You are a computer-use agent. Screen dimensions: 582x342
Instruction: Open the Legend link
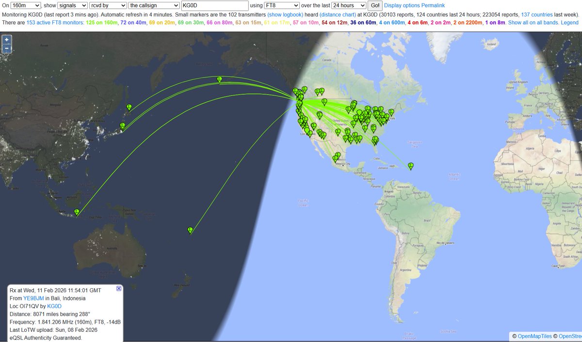(570, 23)
